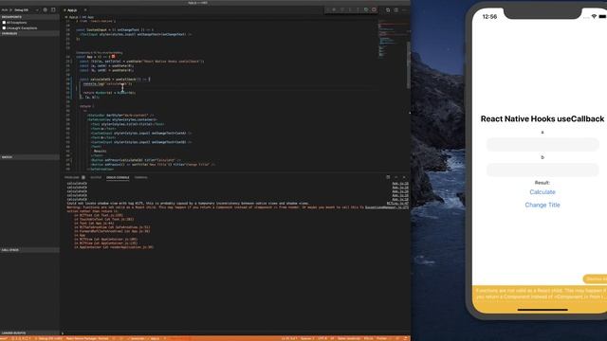Click the language mode status item
Viewport: 607px width, 341px height.
tap(349, 338)
